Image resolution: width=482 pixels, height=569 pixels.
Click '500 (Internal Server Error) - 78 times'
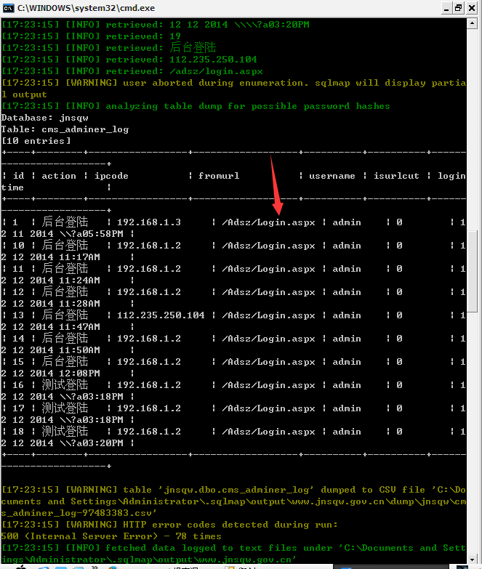[x=111, y=536]
